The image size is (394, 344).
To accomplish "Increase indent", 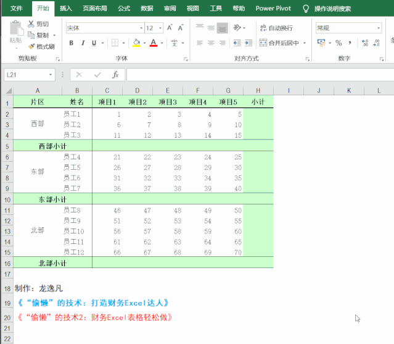I will (x=248, y=43).
